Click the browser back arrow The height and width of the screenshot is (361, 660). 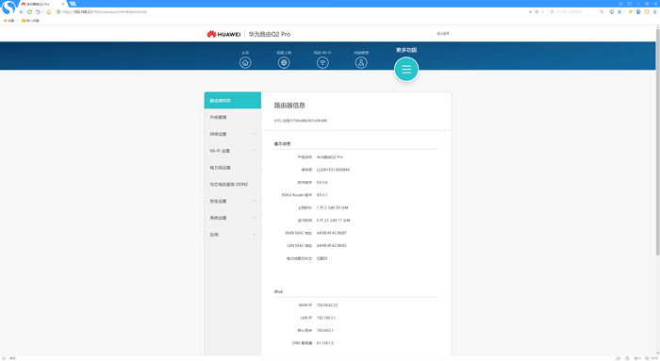(22, 11)
